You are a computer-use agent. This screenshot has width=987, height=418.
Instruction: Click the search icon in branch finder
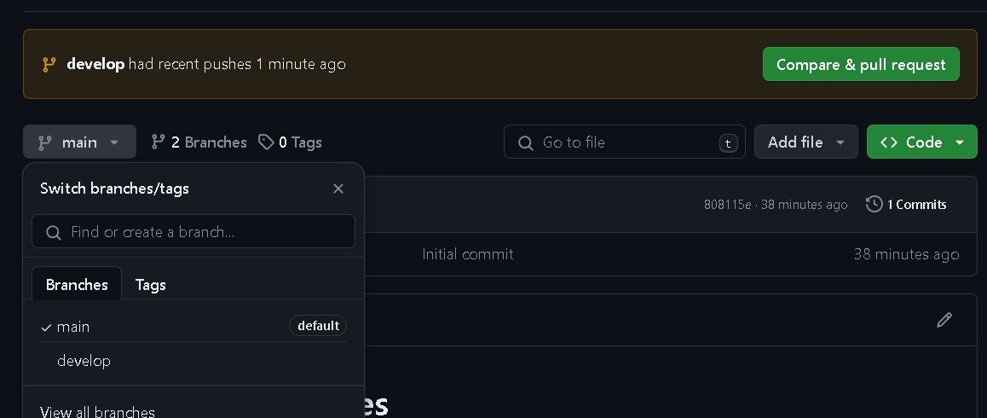pos(53,232)
